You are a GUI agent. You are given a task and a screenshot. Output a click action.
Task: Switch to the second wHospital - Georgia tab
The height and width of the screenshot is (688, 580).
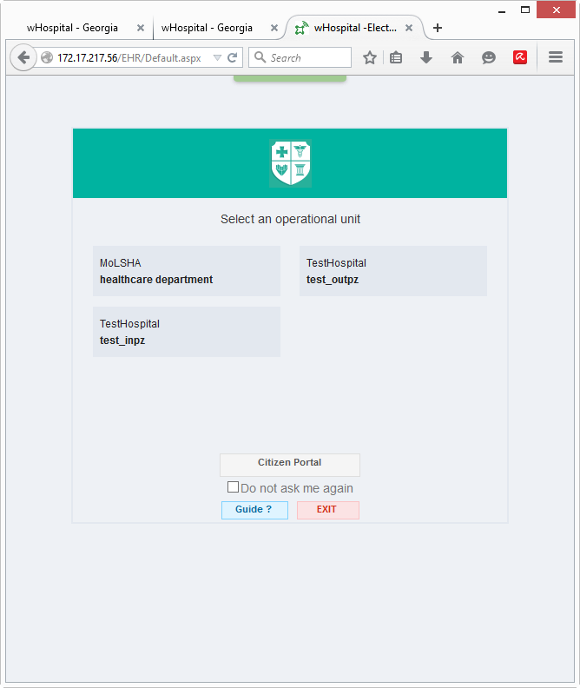click(207, 28)
